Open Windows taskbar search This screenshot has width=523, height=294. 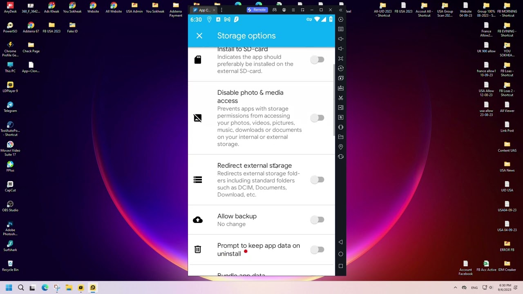point(21,288)
